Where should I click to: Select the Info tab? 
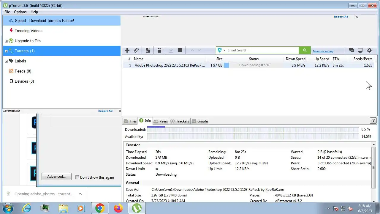pyautogui.click(x=145, y=121)
